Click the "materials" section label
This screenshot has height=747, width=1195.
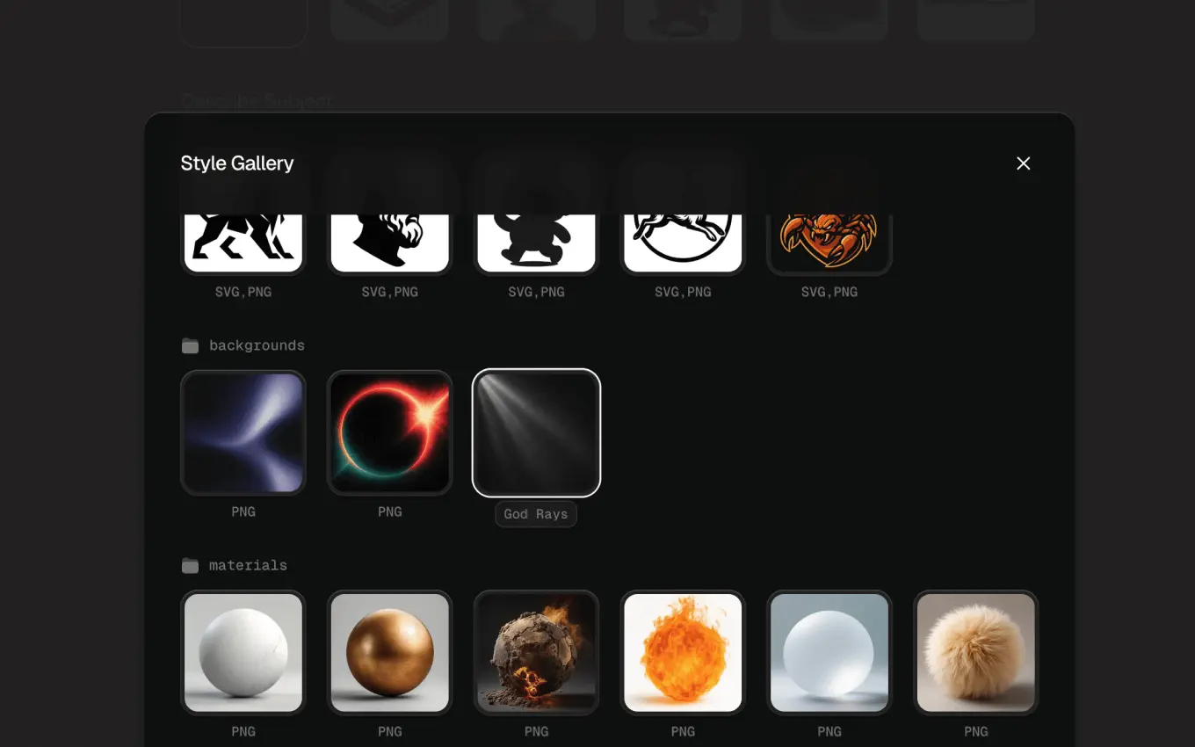pyautogui.click(x=248, y=565)
